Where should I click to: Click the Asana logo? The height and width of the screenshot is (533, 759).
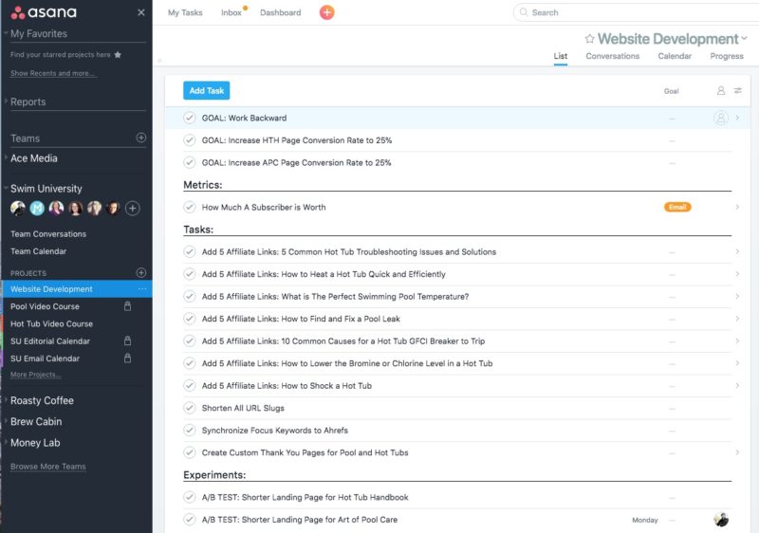pyautogui.click(x=44, y=12)
